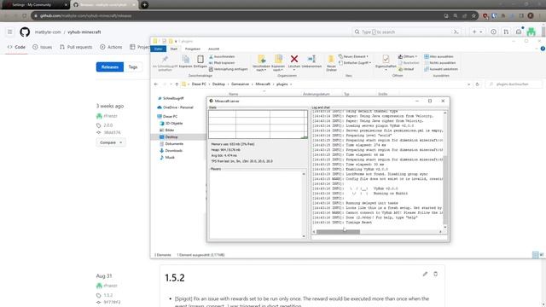
Task: Open the vyhub-minecraft repository link
Action: (x=84, y=32)
